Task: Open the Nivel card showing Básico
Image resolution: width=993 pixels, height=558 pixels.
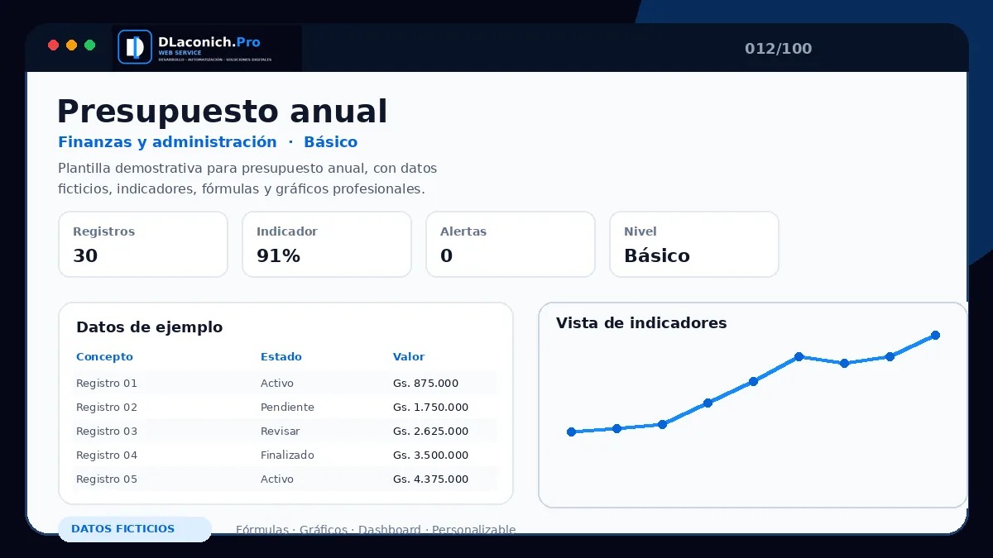Action: pos(694,245)
